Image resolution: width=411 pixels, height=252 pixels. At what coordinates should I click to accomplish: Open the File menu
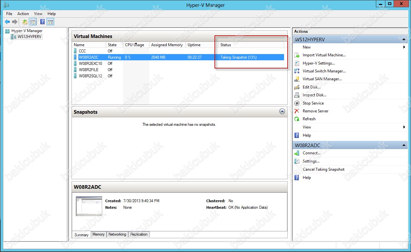(9, 14)
